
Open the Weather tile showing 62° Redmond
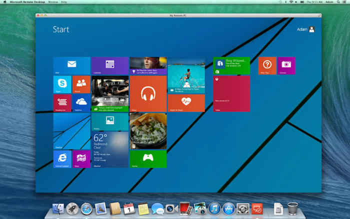(x=110, y=149)
